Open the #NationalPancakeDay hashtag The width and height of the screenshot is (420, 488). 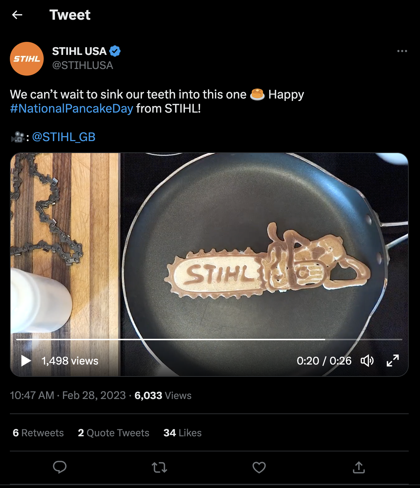pos(72,108)
